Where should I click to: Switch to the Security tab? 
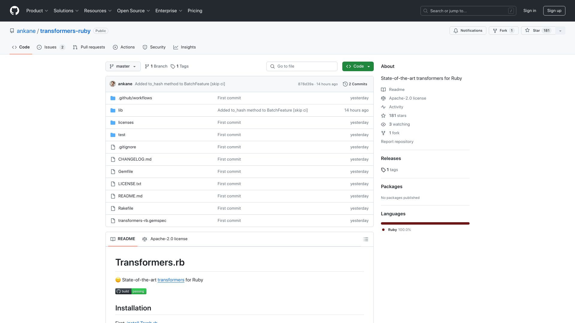point(154,47)
